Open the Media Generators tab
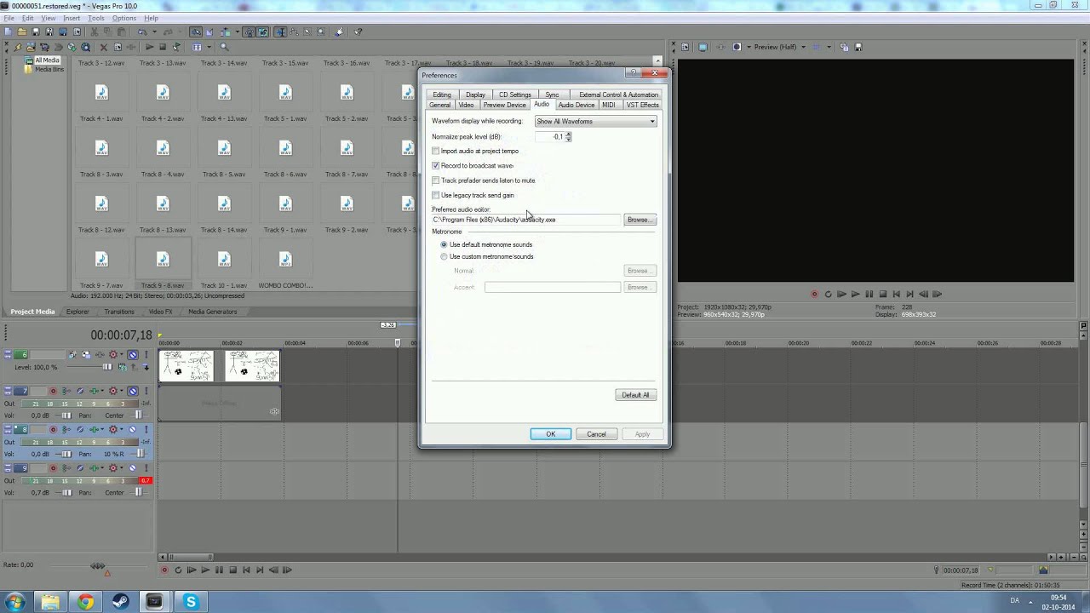This screenshot has width=1090, height=613. coord(213,312)
